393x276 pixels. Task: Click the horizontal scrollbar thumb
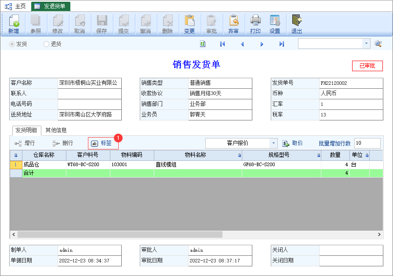pos(120,234)
